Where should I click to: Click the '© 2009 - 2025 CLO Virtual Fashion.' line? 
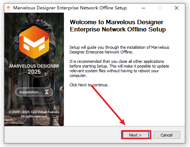tap(34, 112)
